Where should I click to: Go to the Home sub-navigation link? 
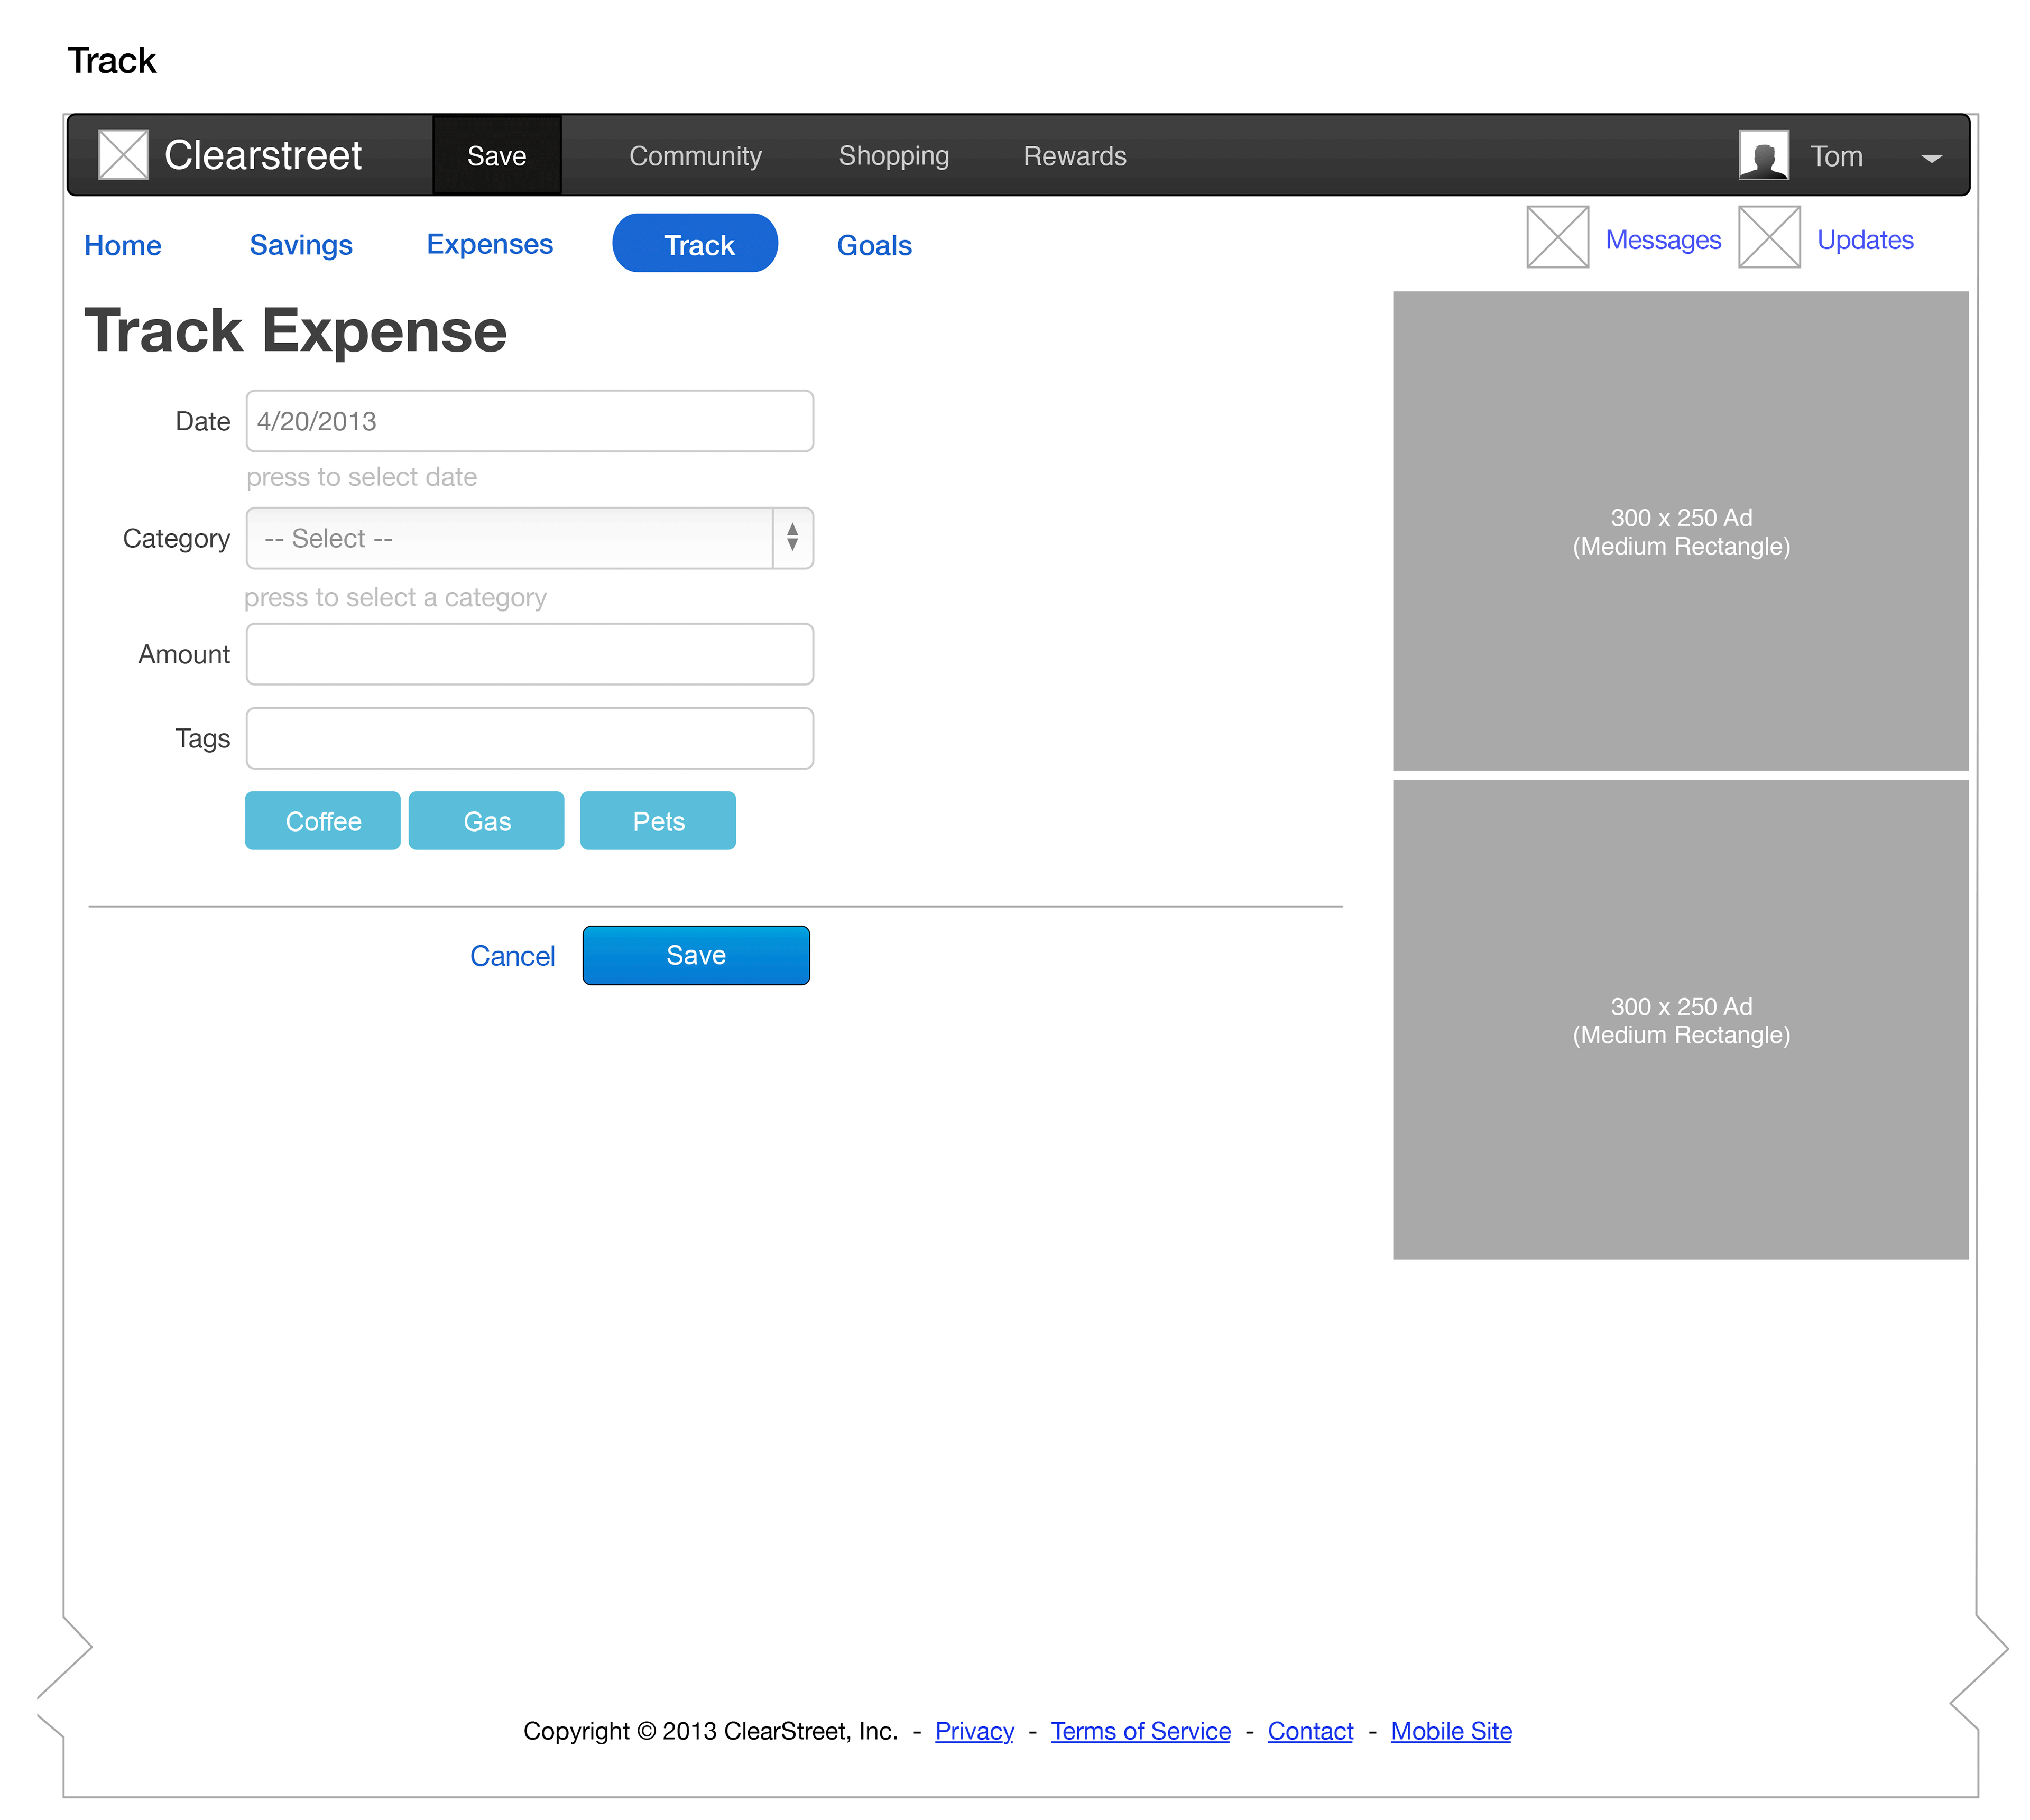tap(122, 245)
